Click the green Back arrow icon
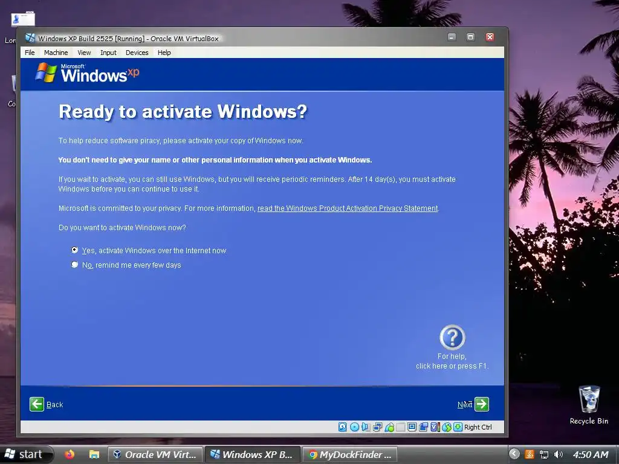This screenshot has height=464, width=619. point(37,404)
